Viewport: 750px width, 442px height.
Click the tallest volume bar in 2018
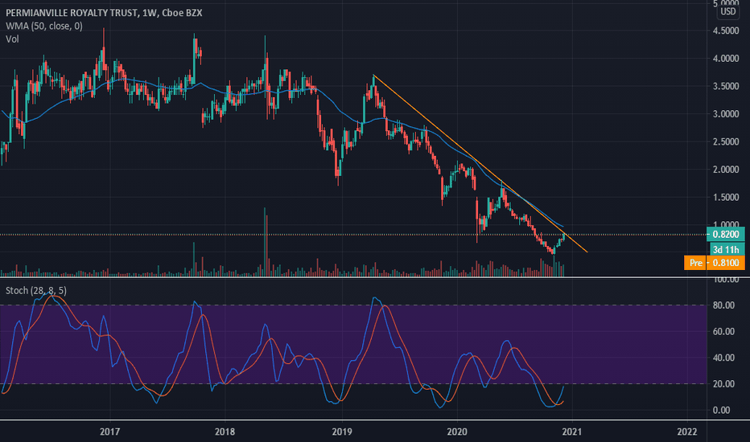click(266, 242)
